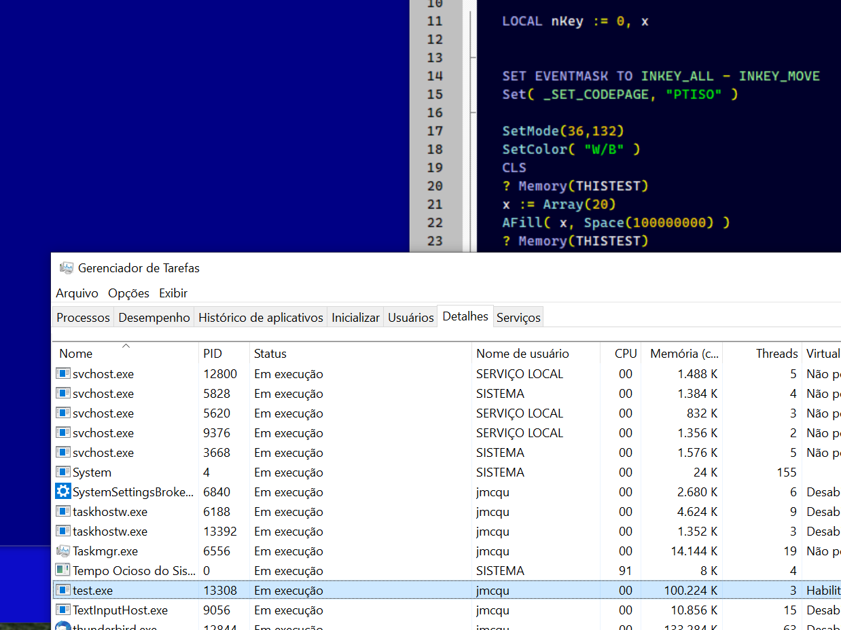Viewport: 841px width, 630px height.
Task: Switch to the Processos tab
Action: click(83, 318)
